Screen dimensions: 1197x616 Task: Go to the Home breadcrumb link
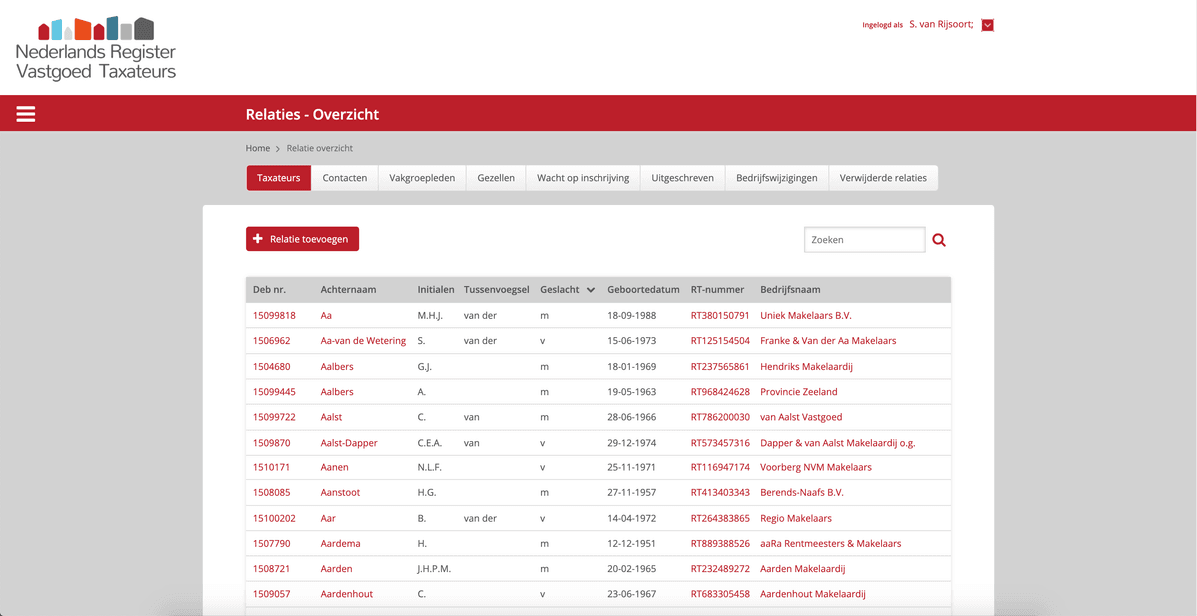[x=258, y=148]
